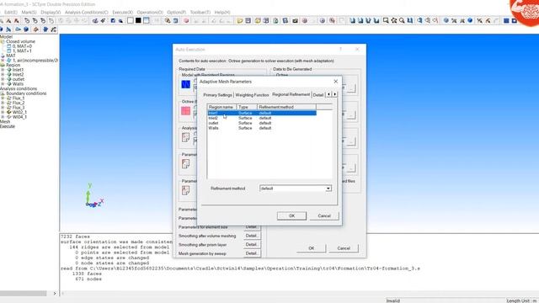
Task: Click the magnifying glass zoom icon
Action: 402,20
